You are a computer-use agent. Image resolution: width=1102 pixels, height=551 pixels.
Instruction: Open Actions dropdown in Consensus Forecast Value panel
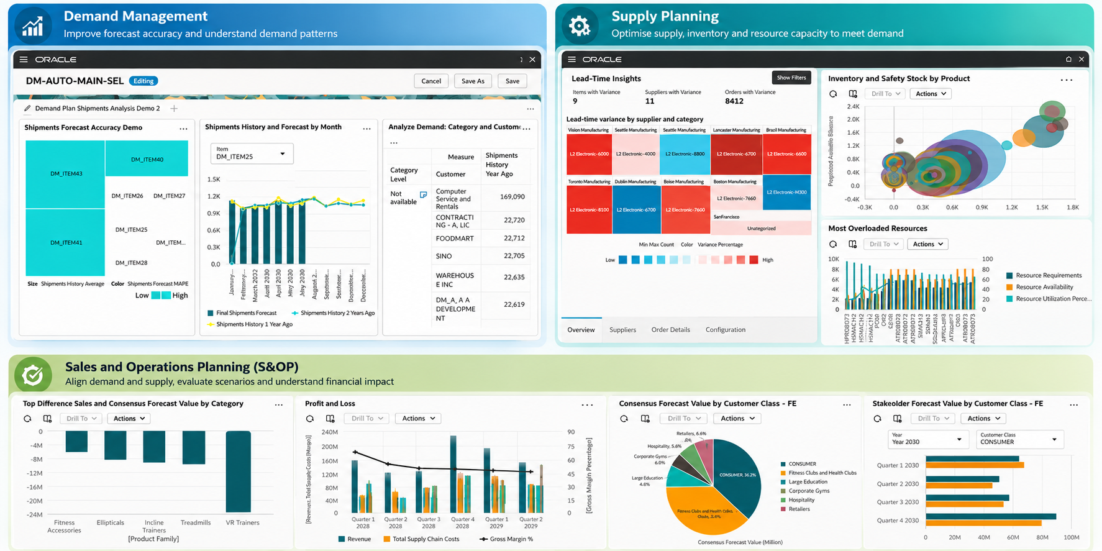point(737,419)
